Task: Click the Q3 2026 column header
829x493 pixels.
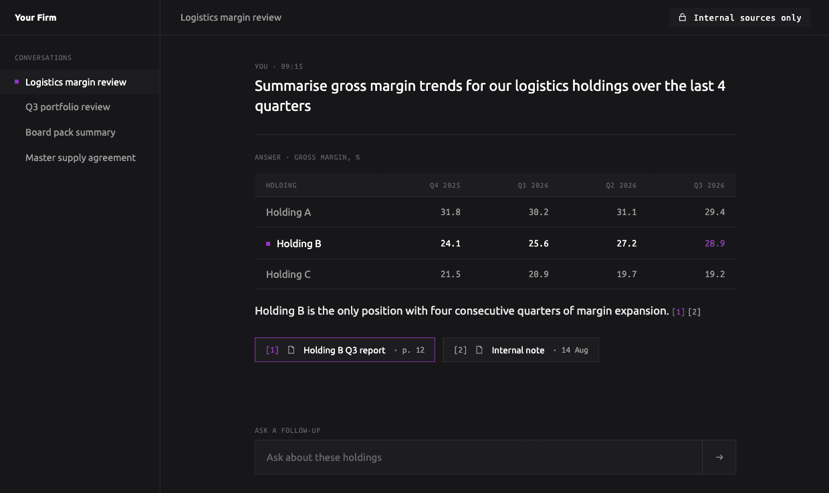Action: pyautogui.click(x=709, y=185)
